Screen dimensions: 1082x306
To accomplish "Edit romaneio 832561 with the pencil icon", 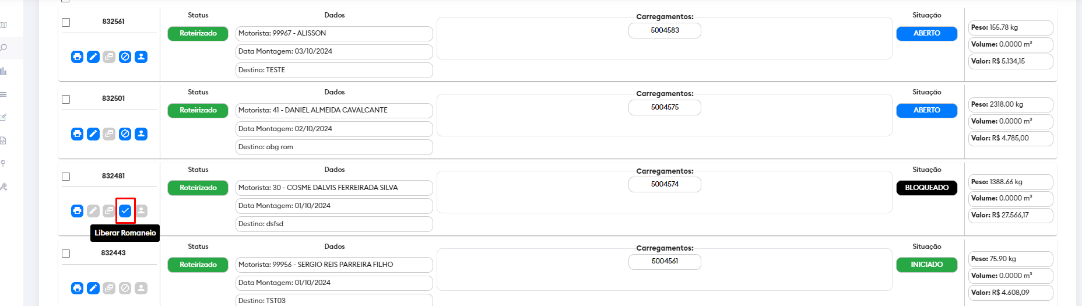I will pyautogui.click(x=93, y=57).
